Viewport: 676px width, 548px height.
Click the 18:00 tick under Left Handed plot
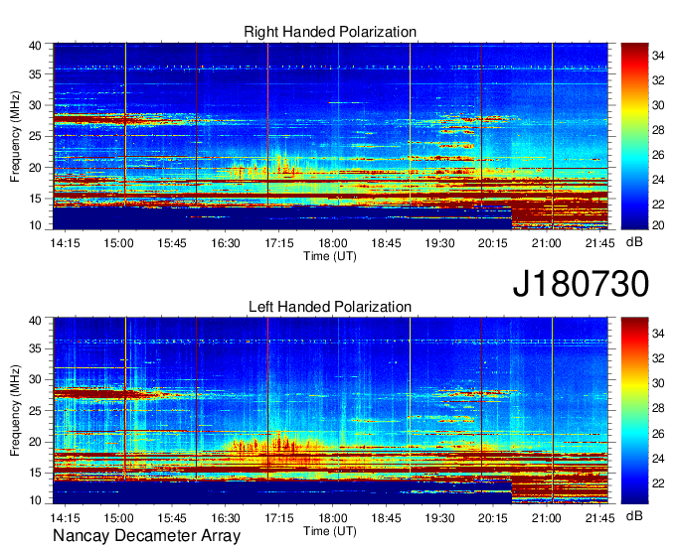(x=333, y=518)
